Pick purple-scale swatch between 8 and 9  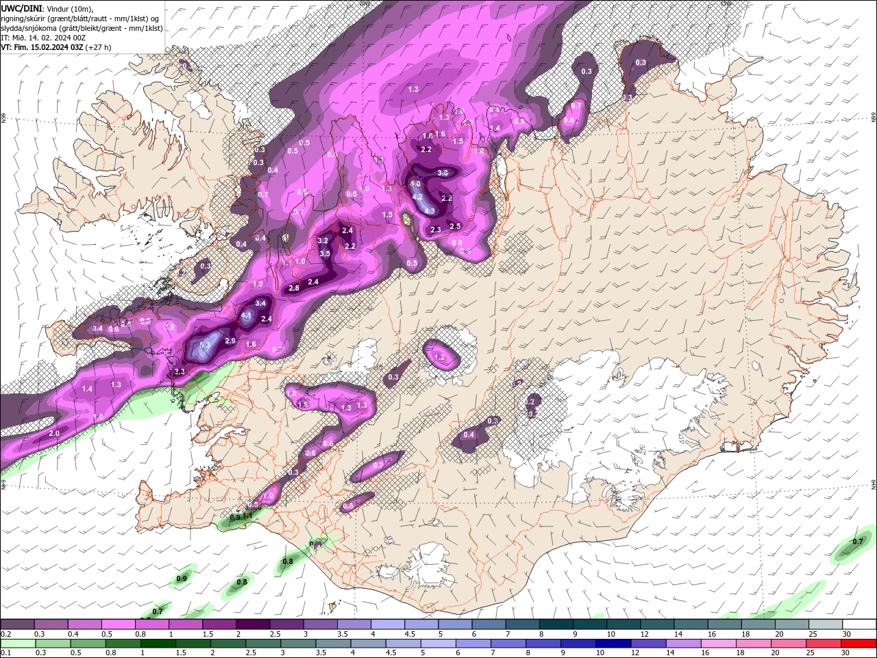click(x=554, y=624)
